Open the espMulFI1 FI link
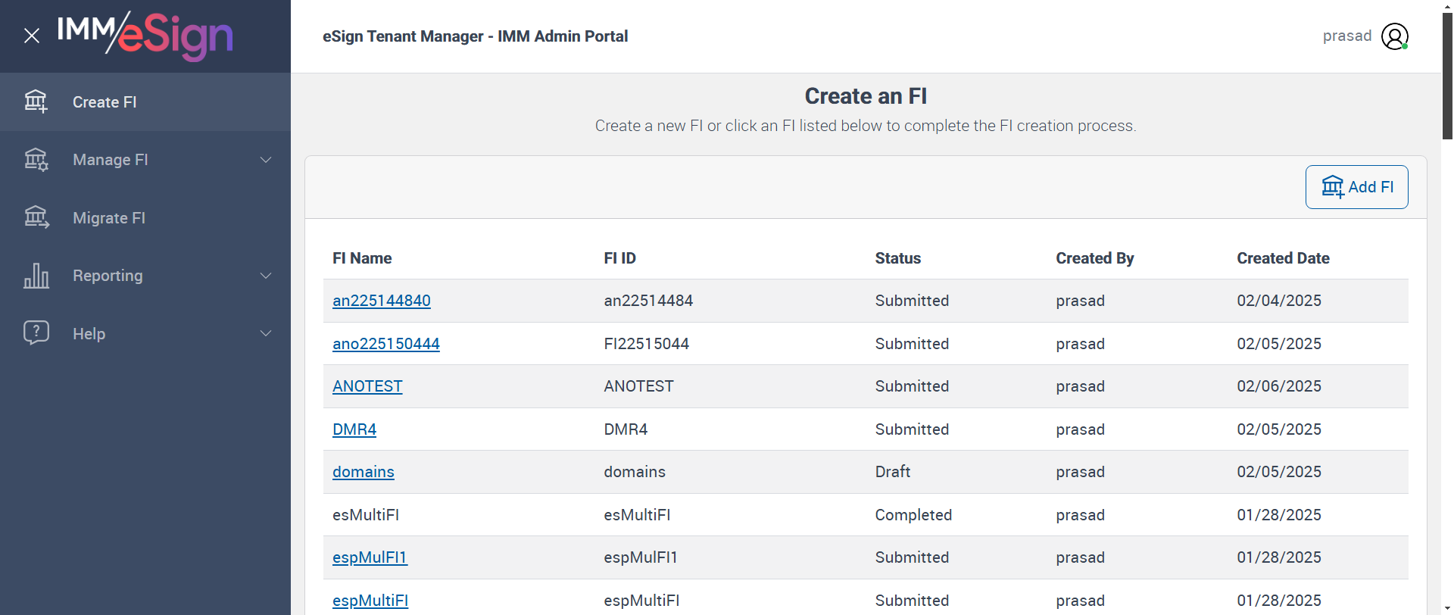The width and height of the screenshot is (1454, 615). coord(370,557)
